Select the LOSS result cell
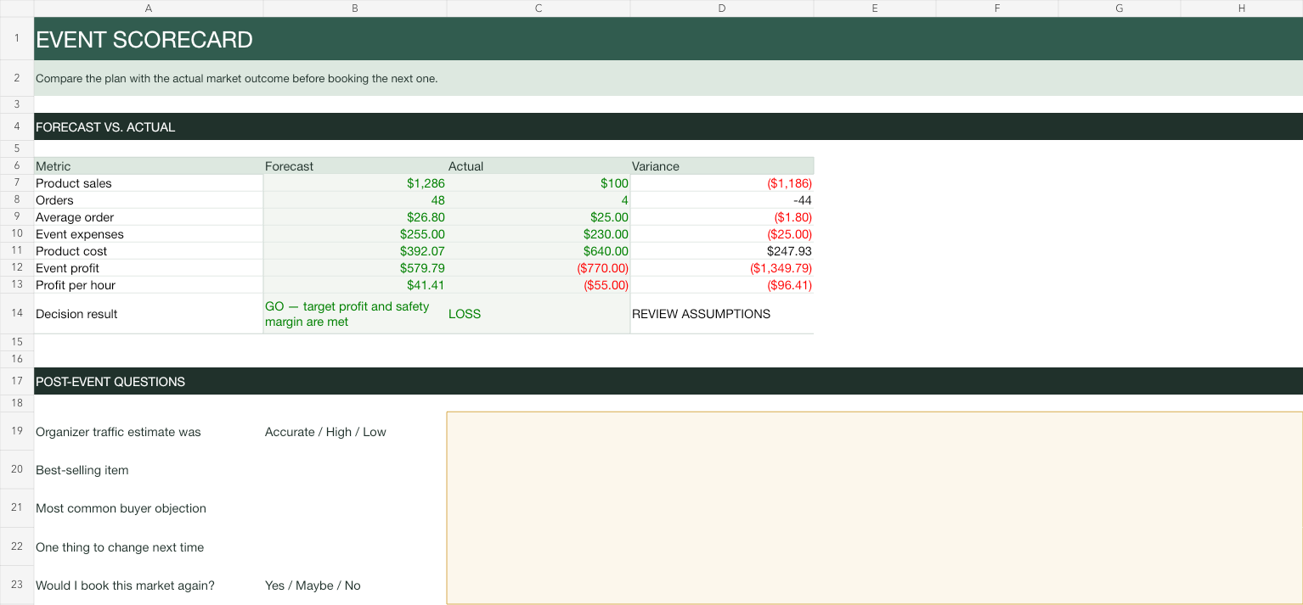 pos(539,314)
